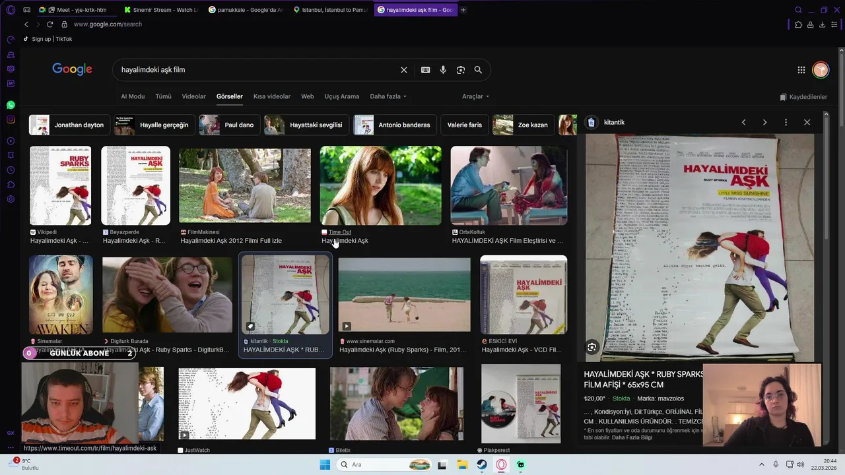The image size is (845, 475).
Task: Click the Google logo
Action: click(72, 69)
